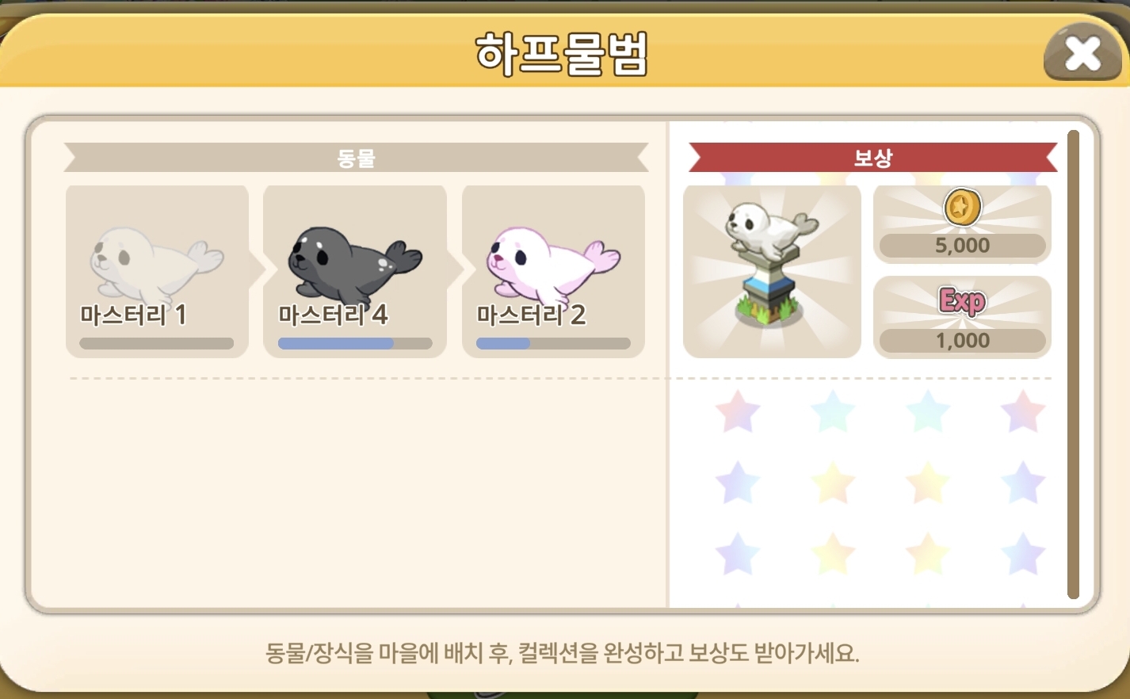This screenshot has width=1130, height=699.
Task: Click the 1,000 Exp amount label
Action: pos(962,341)
